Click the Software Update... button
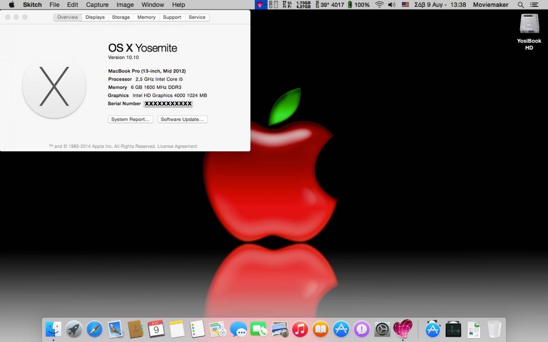The image size is (548, 342). 183,119
